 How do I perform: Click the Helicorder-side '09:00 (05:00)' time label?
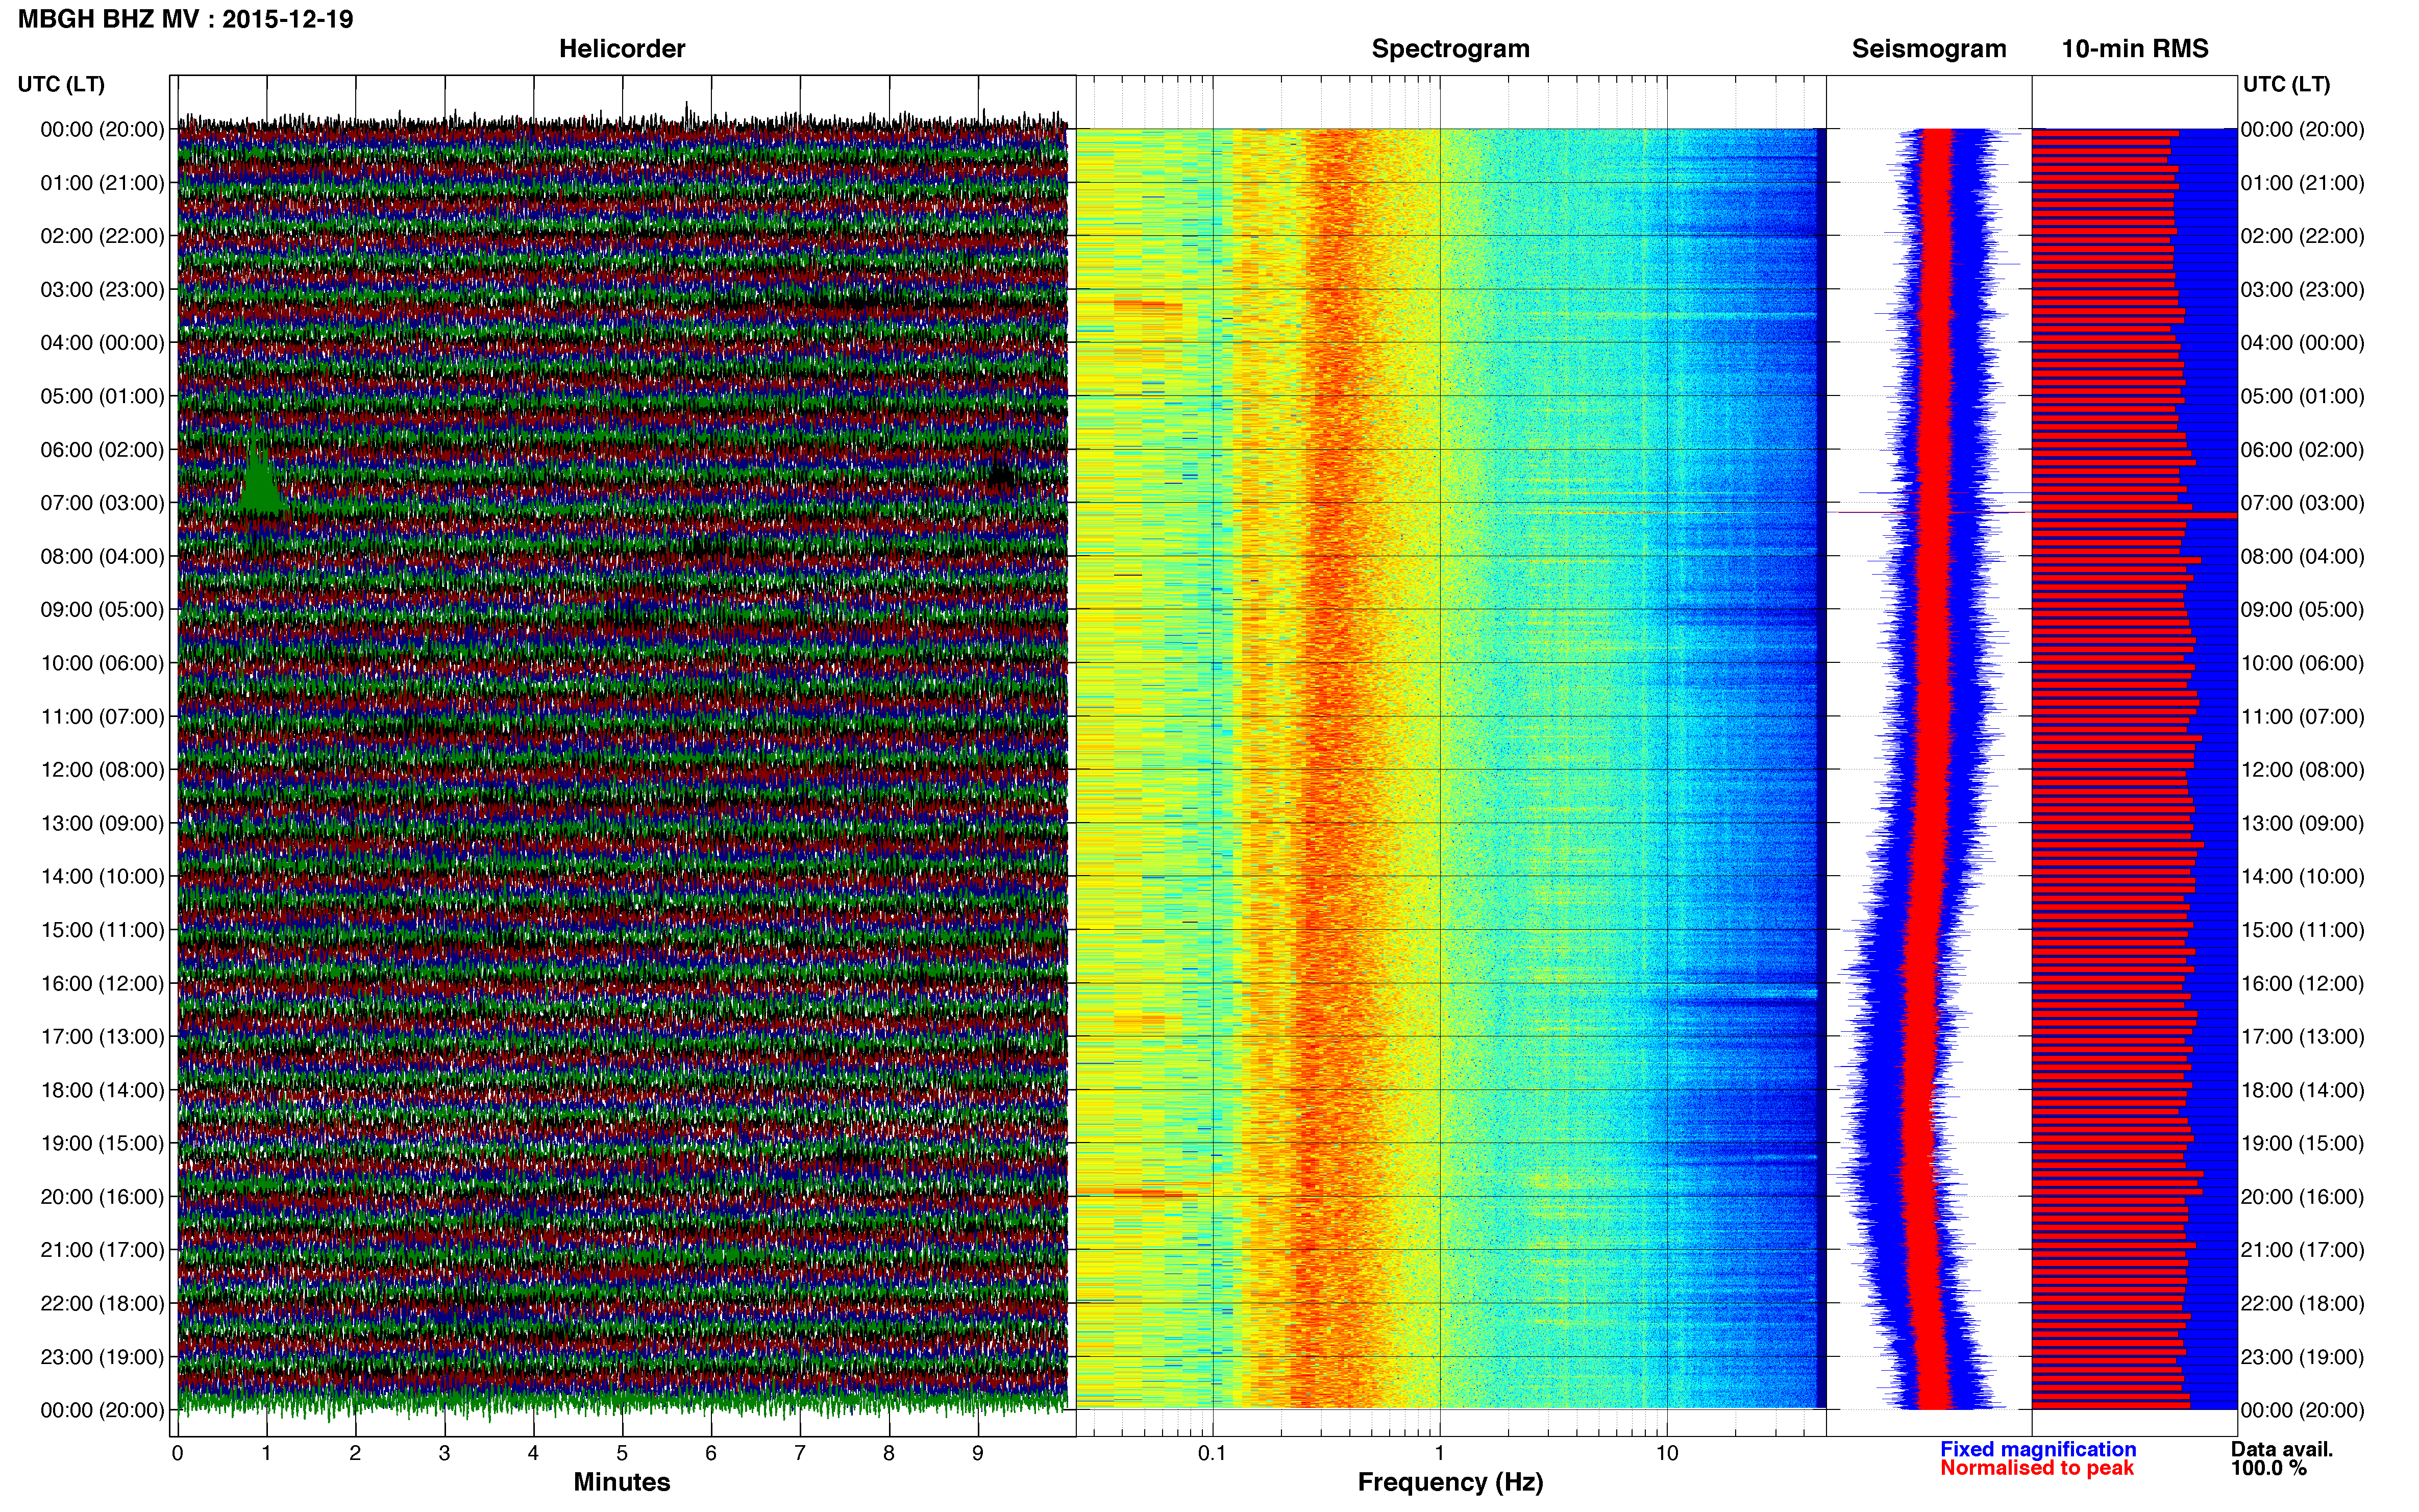(x=102, y=610)
